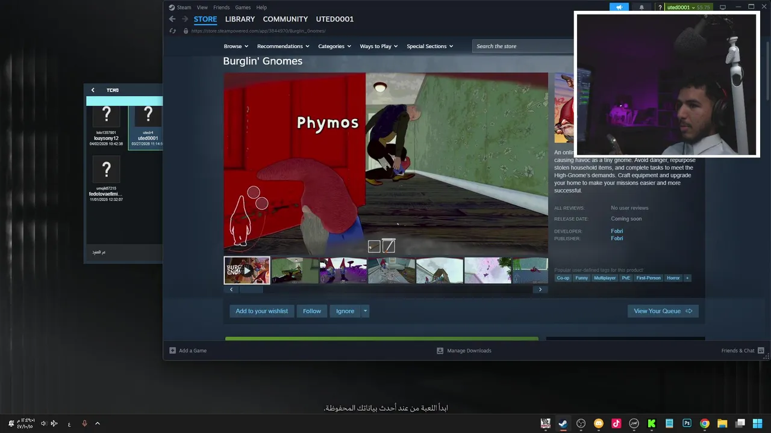Screen dimensions: 771x433
Task: Open the Fobri developer link
Action: pyautogui.click(x=617, y=231)
